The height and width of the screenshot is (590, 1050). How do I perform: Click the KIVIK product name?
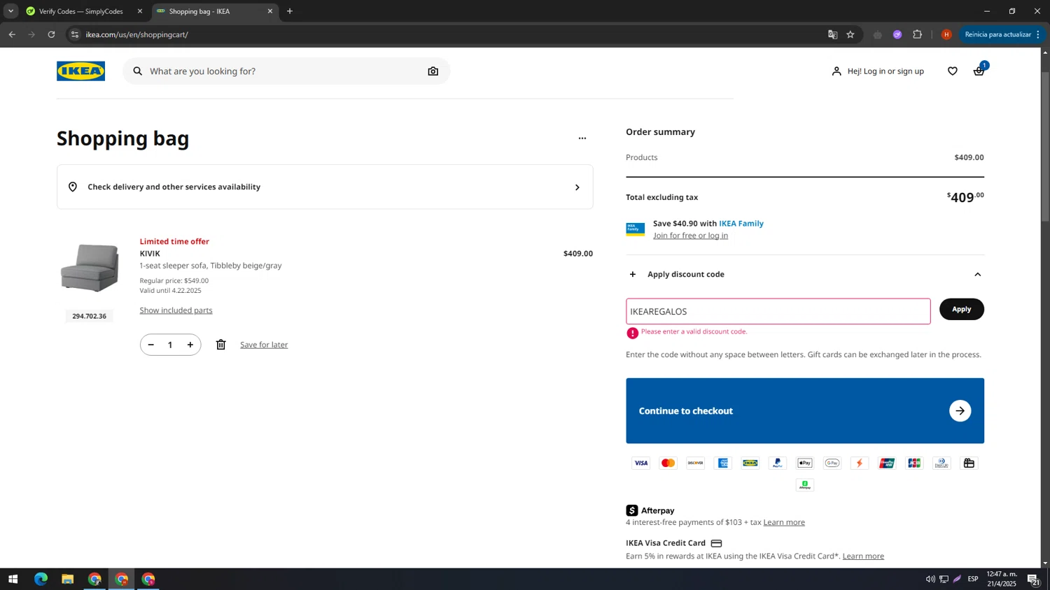tap(150, 254)
